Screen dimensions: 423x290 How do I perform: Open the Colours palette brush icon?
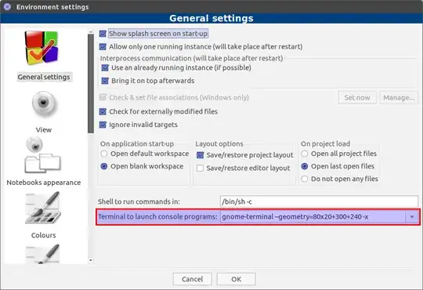click(x=42, y=208)
